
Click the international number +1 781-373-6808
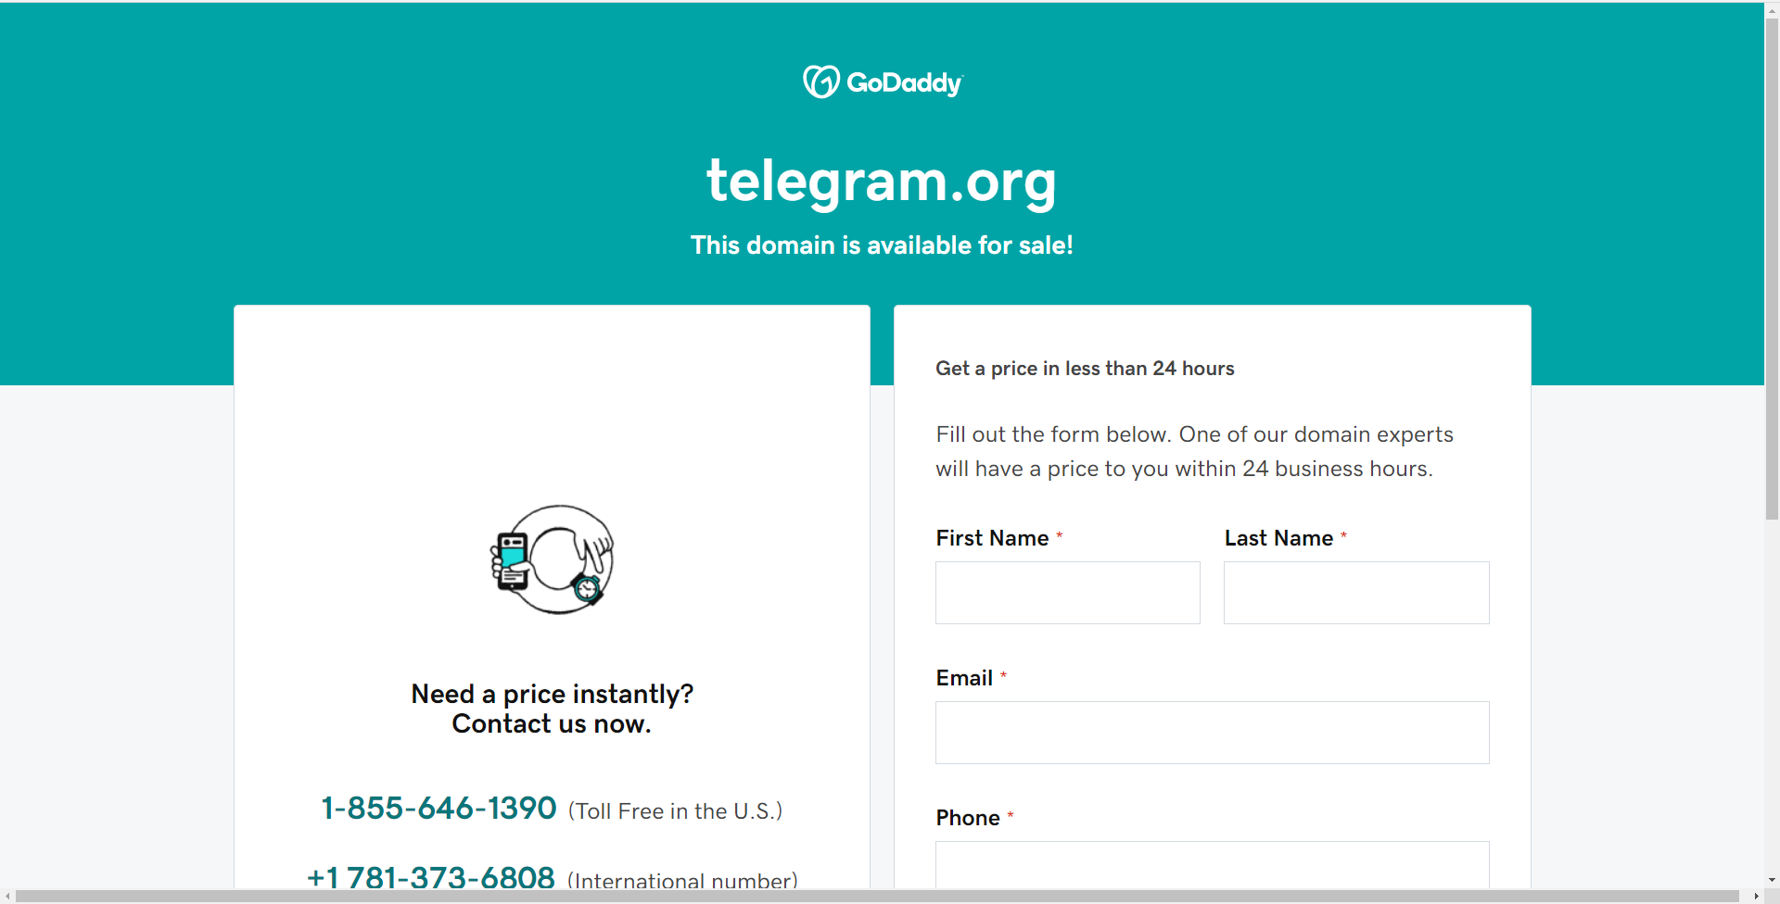click(431, 876)
